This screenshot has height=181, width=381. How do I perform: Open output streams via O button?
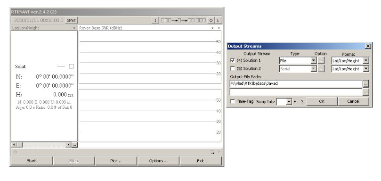211,21
